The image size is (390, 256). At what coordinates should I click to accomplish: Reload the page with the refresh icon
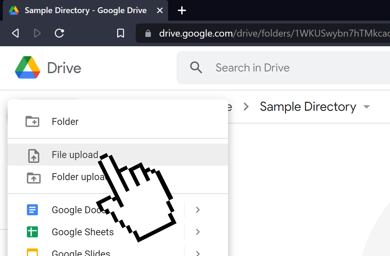pos(59,33)
